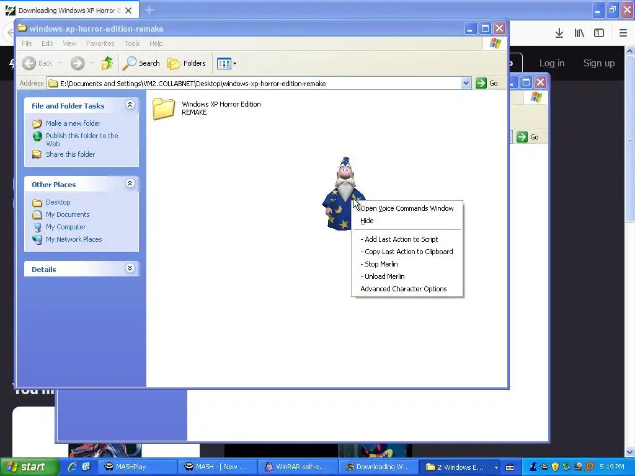Image resolution: width=635 pixels, height=476 pixels.
Task: Open the File menu
Action: point(27,43)
